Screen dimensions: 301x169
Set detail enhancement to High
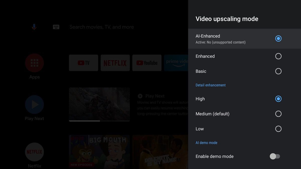pyautogui.click(x=278, y=99)
